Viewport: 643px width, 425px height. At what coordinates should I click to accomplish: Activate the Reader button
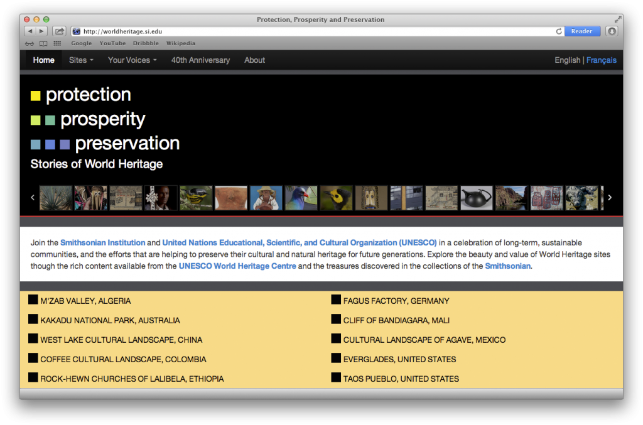582,31
